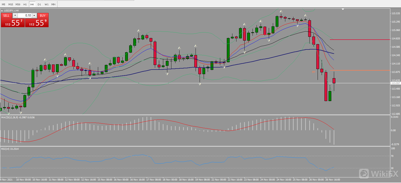401x183 pixels.
Task: Click the sell price tile showing 113.557
Action: coord(13,23)
